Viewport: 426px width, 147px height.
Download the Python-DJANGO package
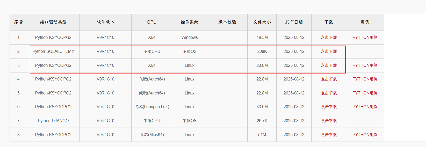coord(329,121)
